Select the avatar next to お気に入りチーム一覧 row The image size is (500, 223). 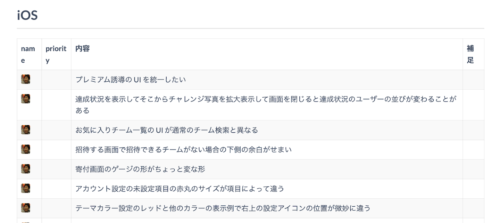(x=25, y=130)
